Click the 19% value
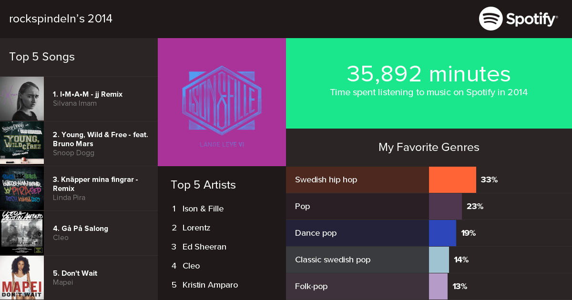572x300 pixels. click(x=469, y=233)
